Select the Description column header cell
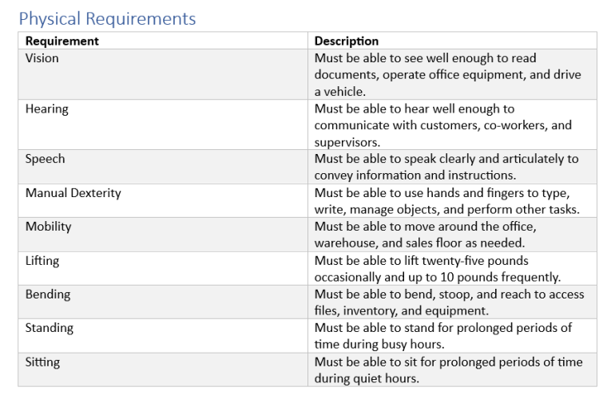611x399 pixels. (x=452, y=41)
